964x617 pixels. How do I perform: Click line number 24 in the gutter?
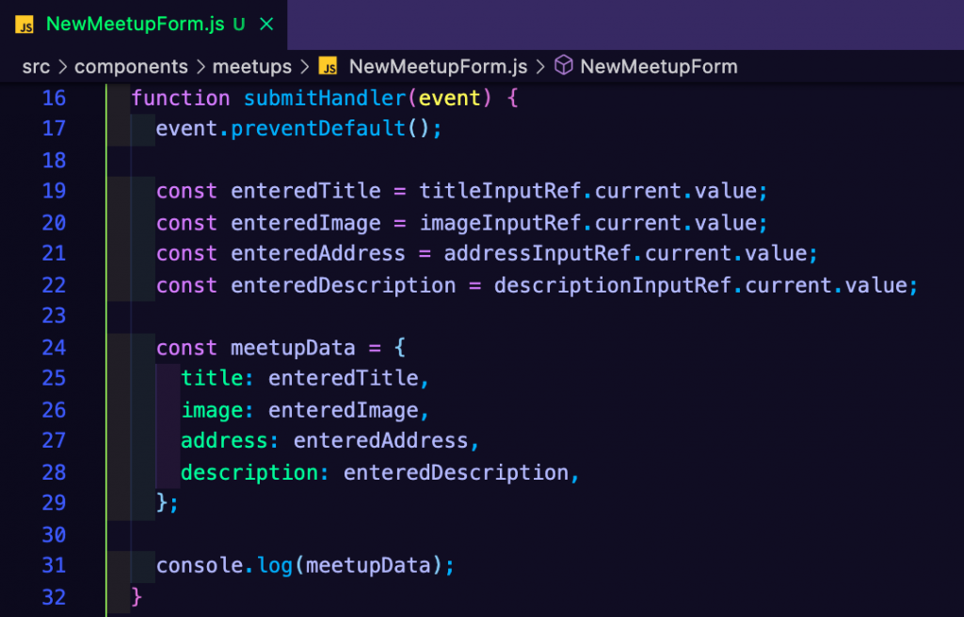pyautogui.click(x=54, y=347)
